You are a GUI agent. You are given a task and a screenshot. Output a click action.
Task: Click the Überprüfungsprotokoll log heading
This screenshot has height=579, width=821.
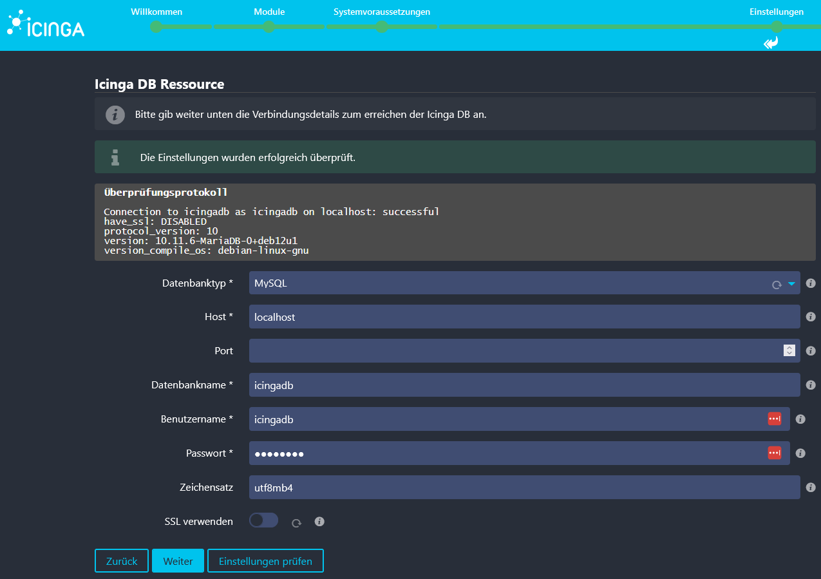pos(165,192)
